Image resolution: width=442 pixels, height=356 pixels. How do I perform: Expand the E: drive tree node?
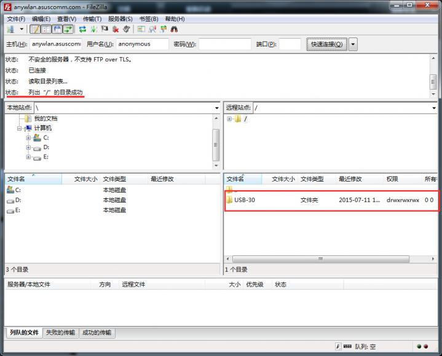28,157
